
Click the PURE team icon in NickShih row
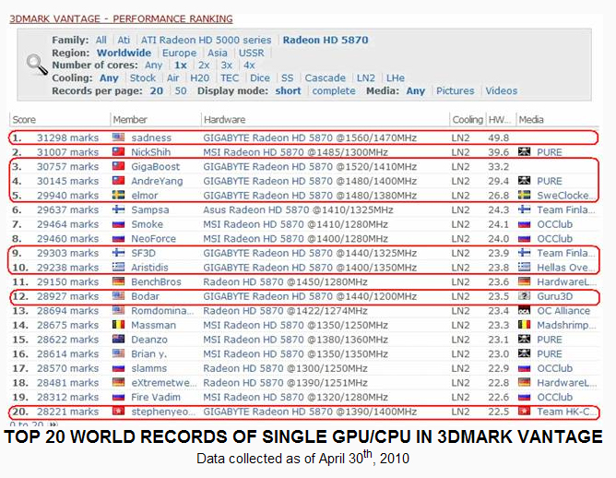524,151
